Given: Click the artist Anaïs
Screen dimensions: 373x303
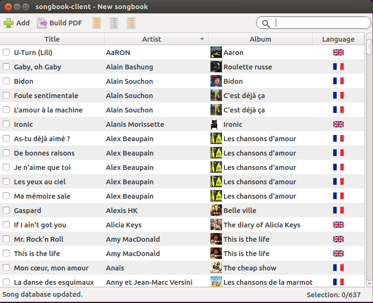Looking at the screenshot, I should click(x=115, y=268).
